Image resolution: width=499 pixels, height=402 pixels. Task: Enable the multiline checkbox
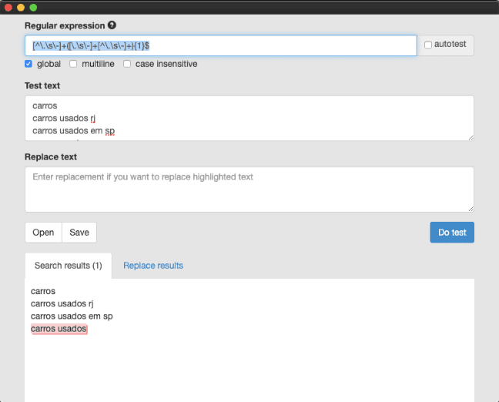tap(74, 64)
